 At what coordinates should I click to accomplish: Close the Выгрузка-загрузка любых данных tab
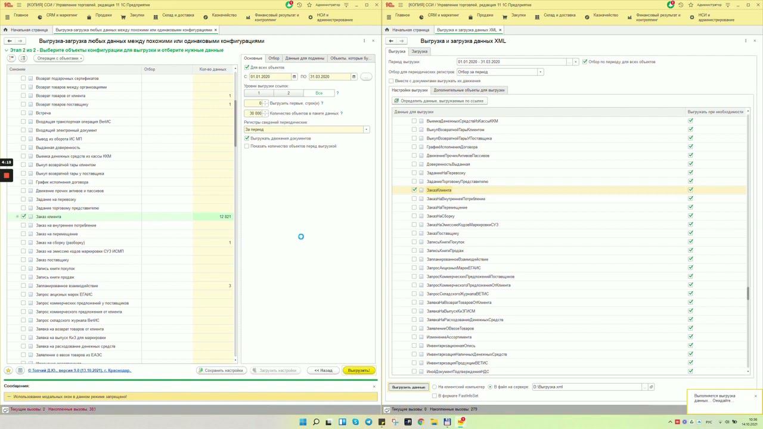pyautogui.click(x=216, y=30)
